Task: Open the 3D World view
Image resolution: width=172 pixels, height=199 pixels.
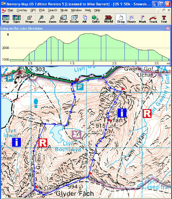Action: [108, 19]
